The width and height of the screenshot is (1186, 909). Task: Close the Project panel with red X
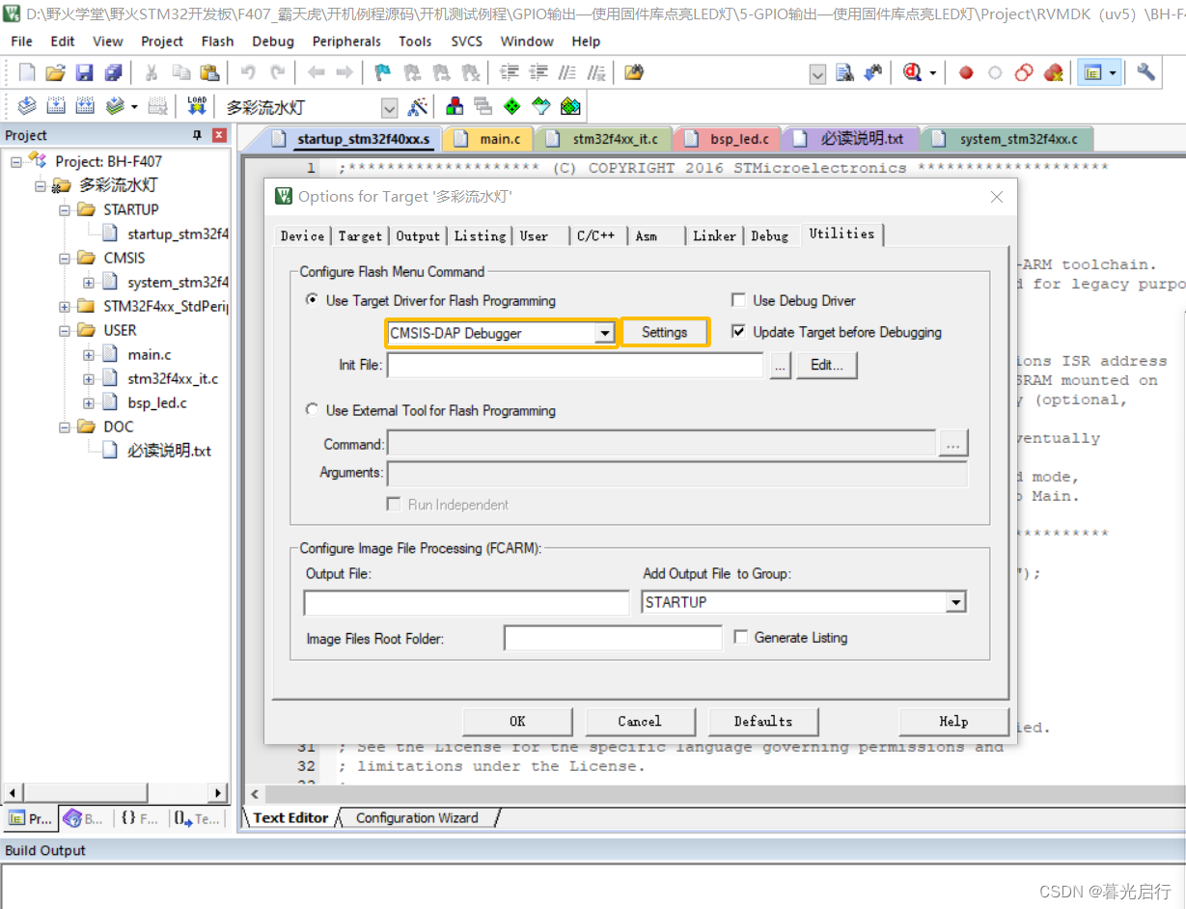click(x=219, y=135)
